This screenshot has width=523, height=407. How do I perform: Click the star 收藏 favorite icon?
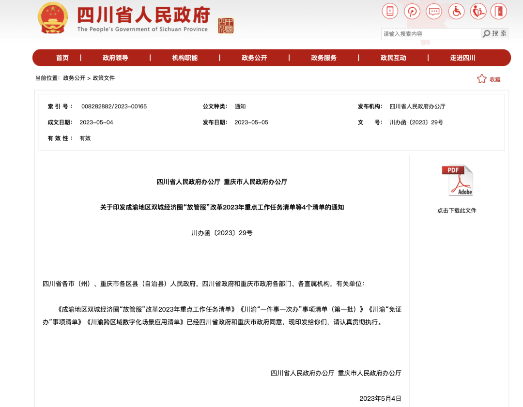click(x=481, y=79)
